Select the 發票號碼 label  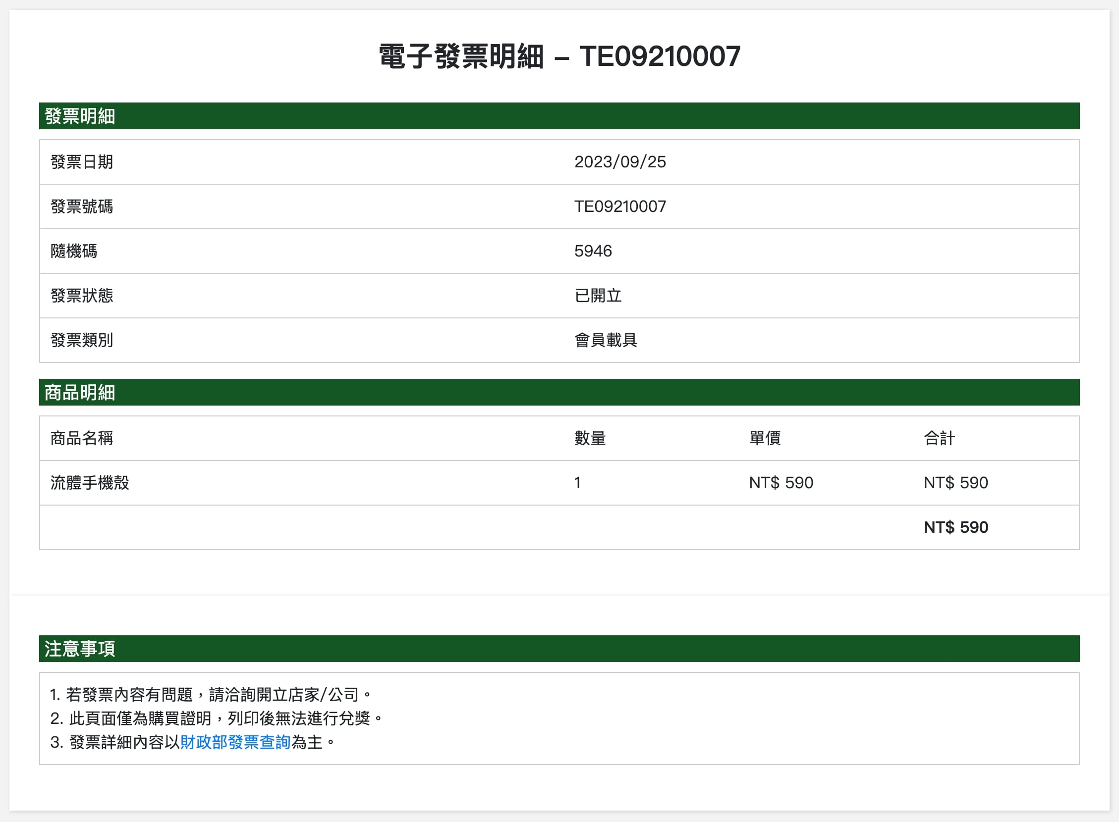tap(82, 206)
